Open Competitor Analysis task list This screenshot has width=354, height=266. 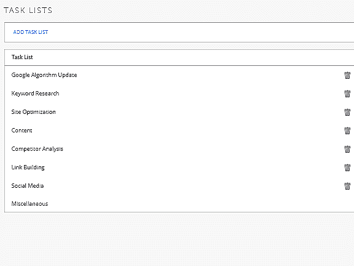click(37, 149)
